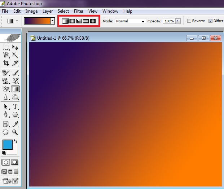Select the Slice tool
Screen dimensions: 224x189
click(x=15, y=63)
